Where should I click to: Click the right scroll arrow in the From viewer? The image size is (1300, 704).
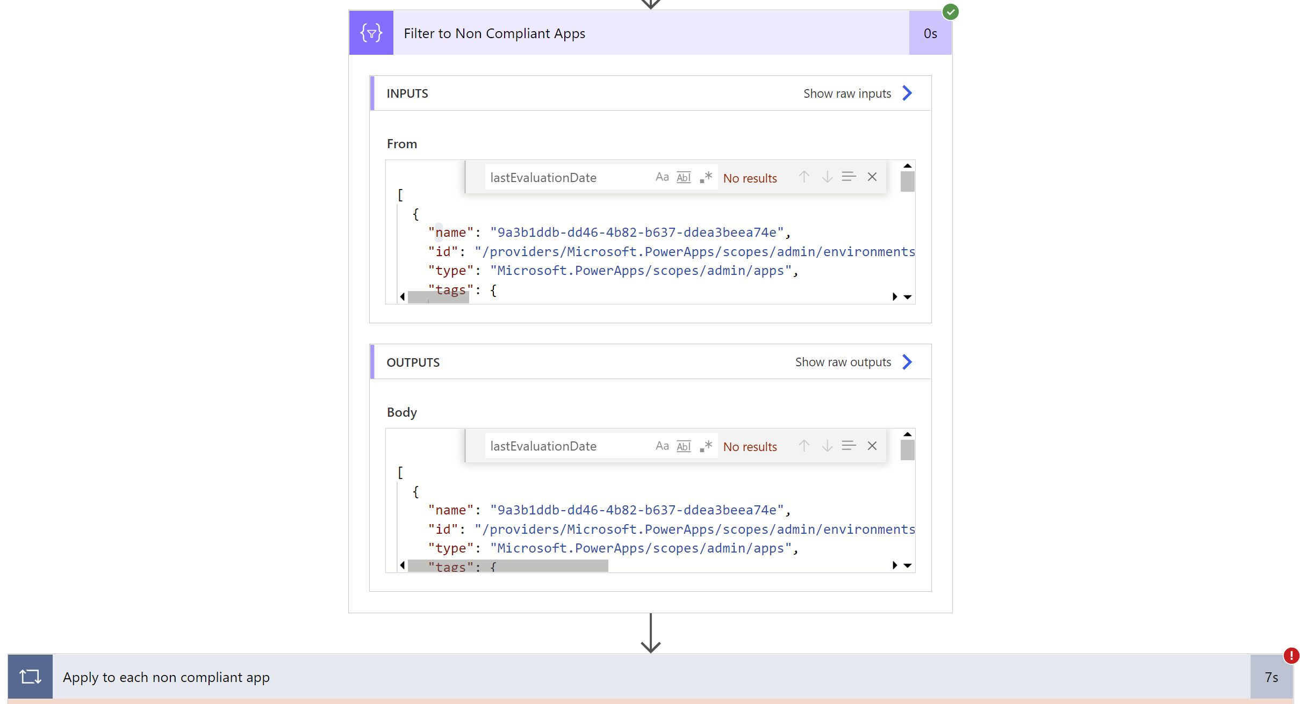[x=894, y=296]
